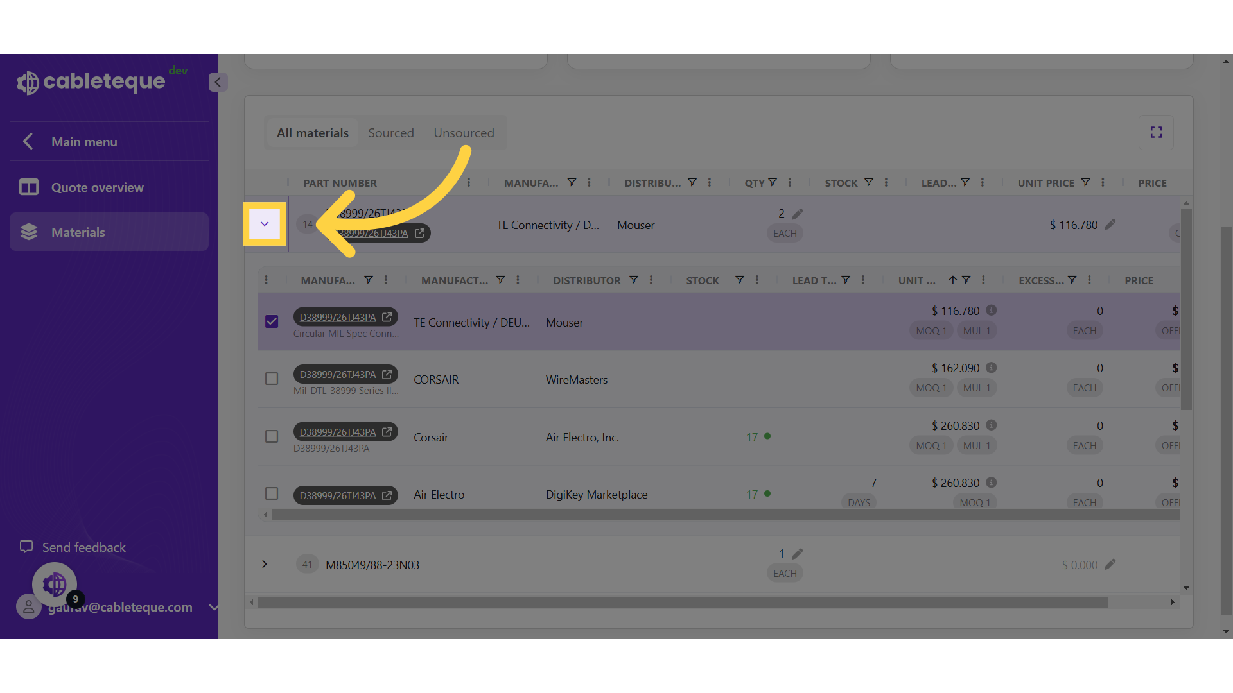Uncheck the Mouser offer checkbox
Viewport: 1233px width, 693px height.
click(x=272, y=321)
